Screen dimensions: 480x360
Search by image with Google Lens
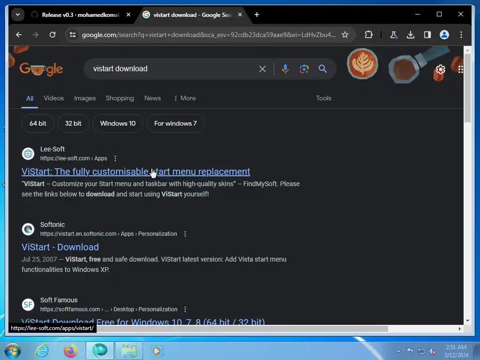coord(304,69)
